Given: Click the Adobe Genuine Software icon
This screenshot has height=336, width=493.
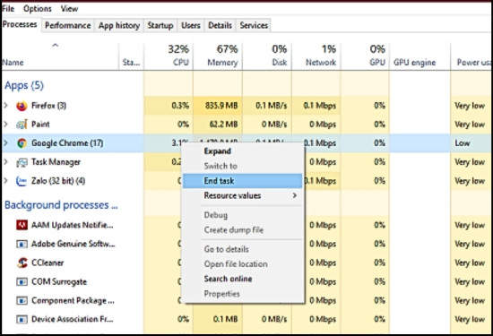Looking at the screenshot, I should pos(22,244).
